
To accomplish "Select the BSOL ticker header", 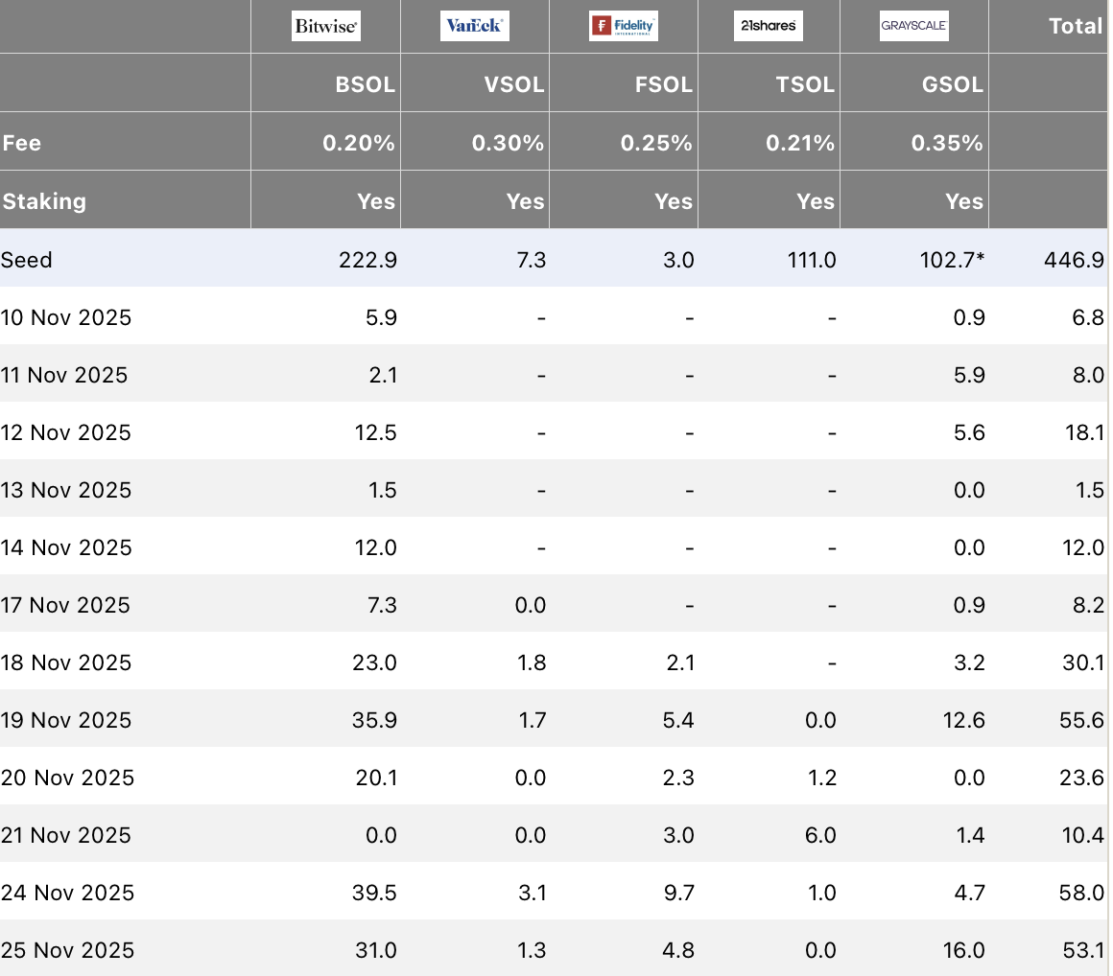I will tap(365, 84).
